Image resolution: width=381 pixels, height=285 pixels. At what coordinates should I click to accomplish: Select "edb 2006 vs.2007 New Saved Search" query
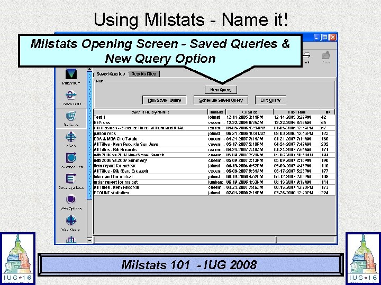pyautogui.click(x=214, y=155)
